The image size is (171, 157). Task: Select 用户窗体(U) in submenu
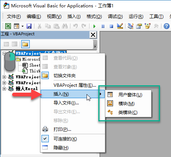tap(128, 95)
